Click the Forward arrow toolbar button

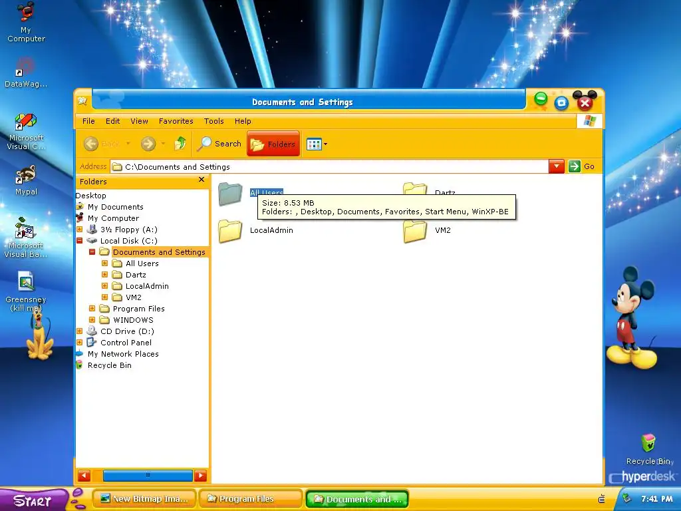click(148, 144)
